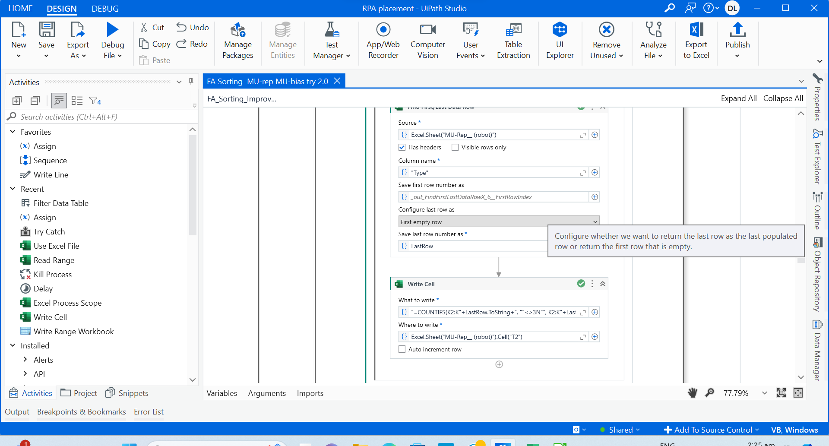
Task: Click Debug File play icon
Action: (112, 29)
